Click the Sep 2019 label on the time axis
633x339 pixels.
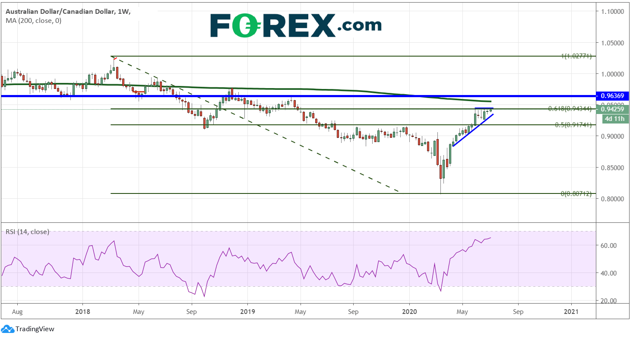click(353, 311)
